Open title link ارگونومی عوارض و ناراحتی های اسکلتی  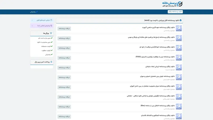(x=151, y=96)
